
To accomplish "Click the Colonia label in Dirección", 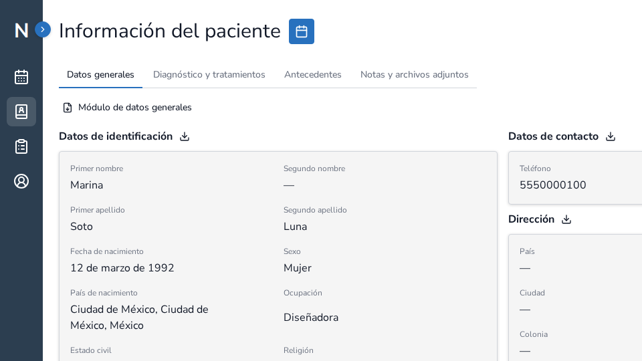I will pos(534,334).
